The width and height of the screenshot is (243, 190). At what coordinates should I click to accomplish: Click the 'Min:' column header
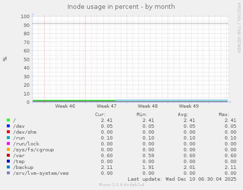(142, 115)
